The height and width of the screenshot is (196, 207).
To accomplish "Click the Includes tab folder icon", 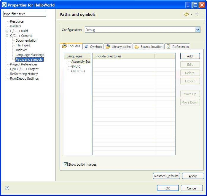I will tap(64, 46).
